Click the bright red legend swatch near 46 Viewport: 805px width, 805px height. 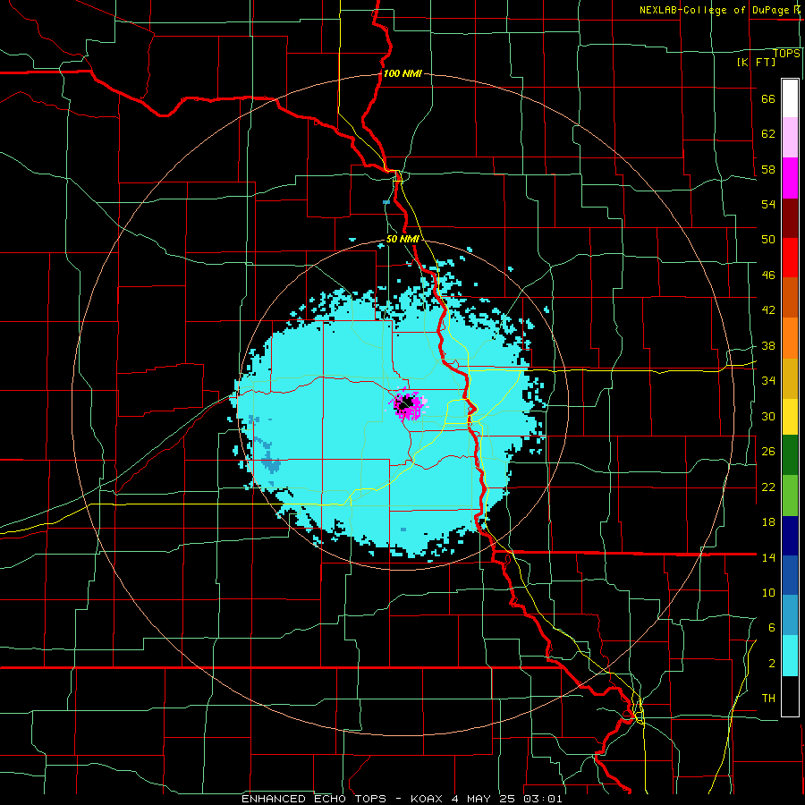790,258
